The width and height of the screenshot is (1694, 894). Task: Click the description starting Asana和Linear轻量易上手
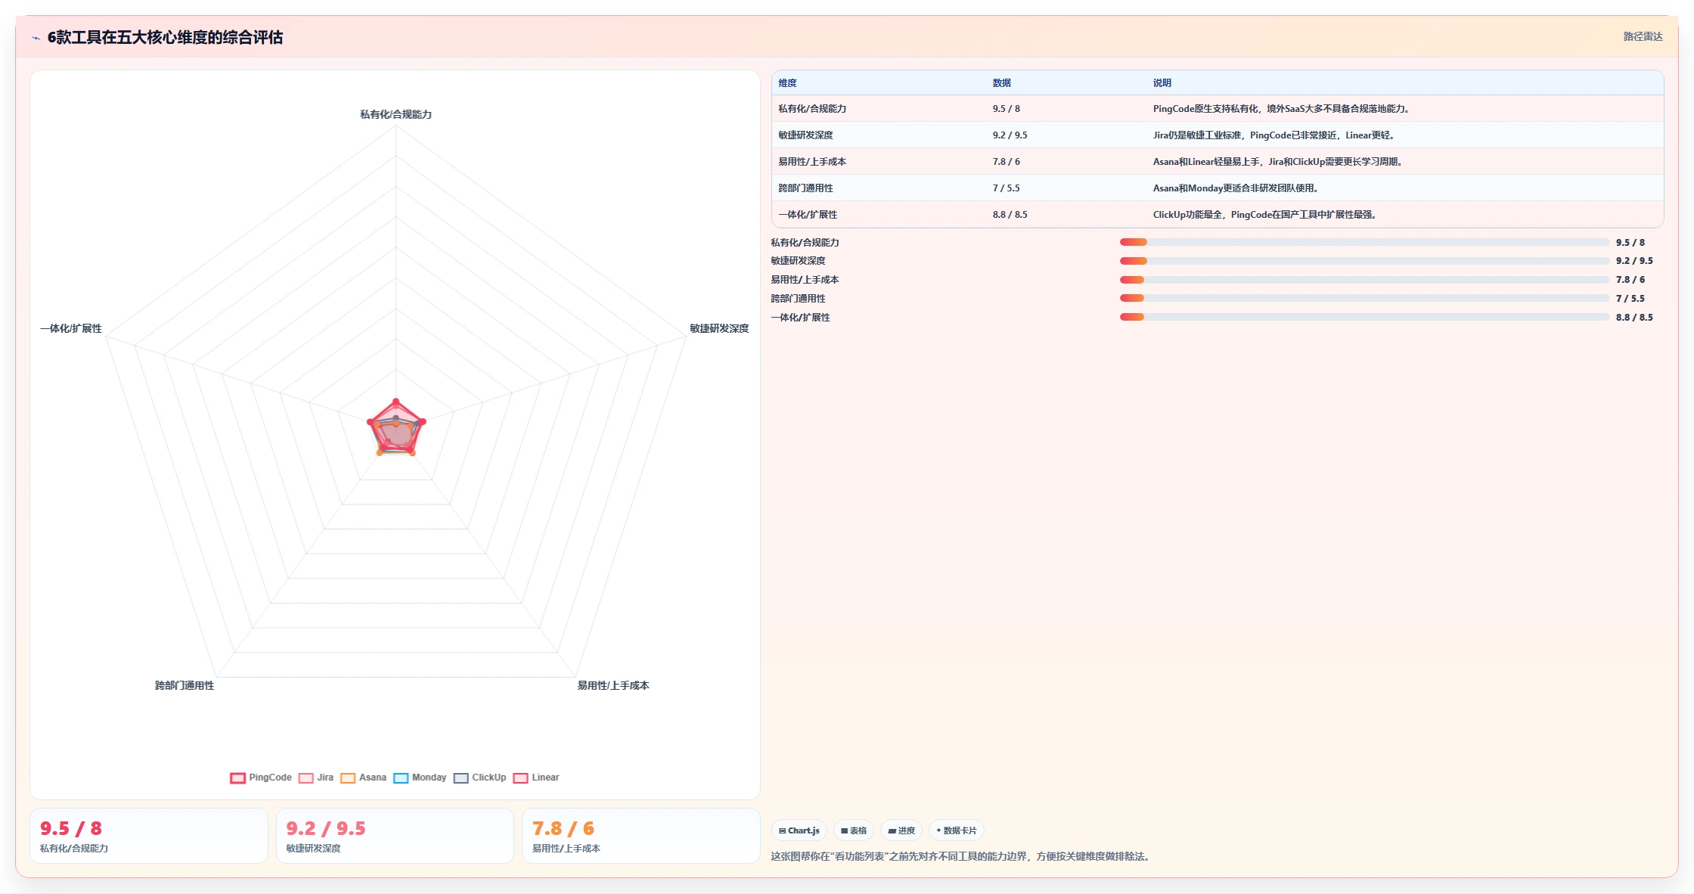[x=1279, y=162]
